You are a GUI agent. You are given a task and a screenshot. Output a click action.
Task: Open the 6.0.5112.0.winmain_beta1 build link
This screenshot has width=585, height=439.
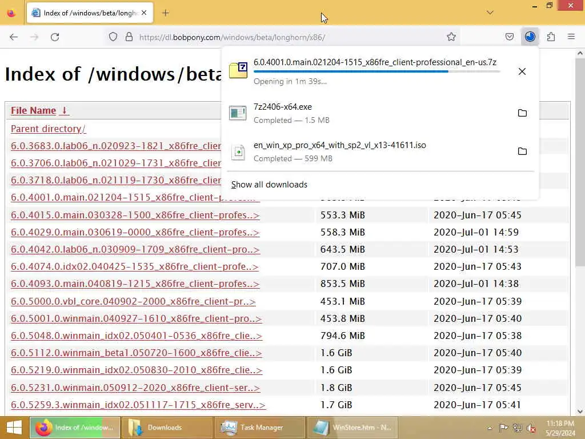pos(137,353)
